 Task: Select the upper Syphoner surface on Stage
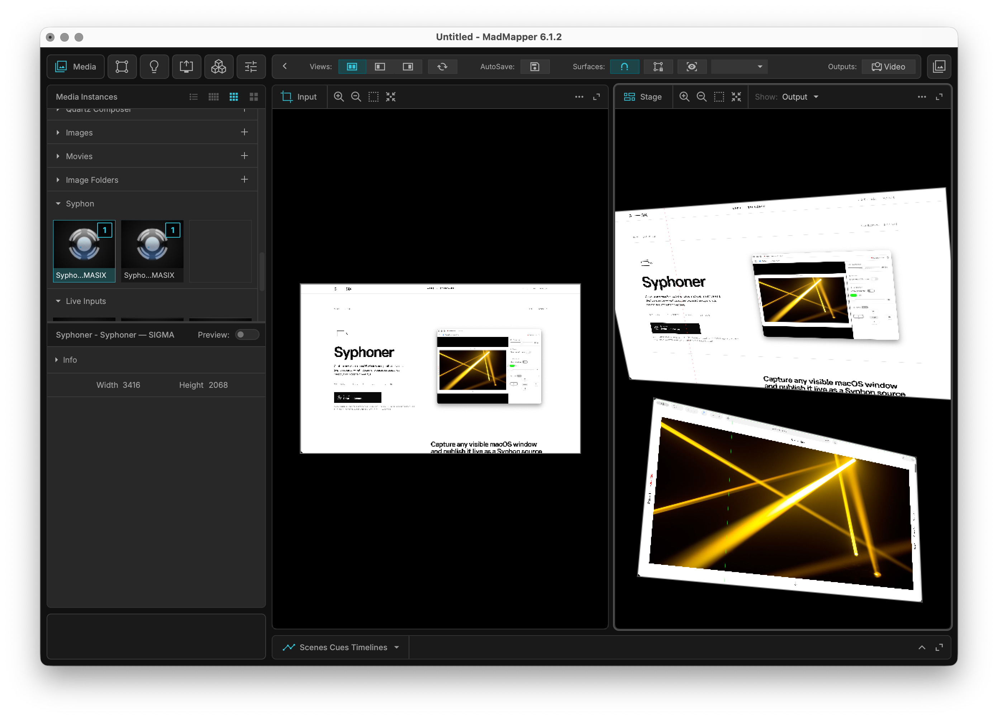click(x=783, y=294)
